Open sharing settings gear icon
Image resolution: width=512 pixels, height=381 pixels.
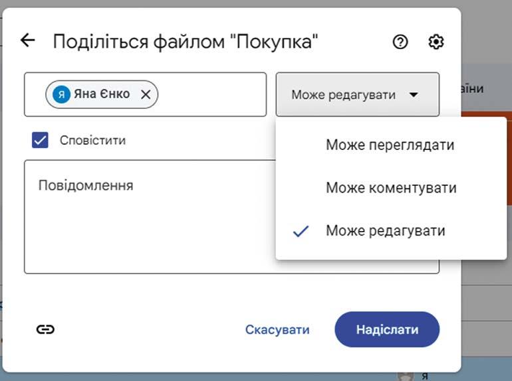coord(436,42)
